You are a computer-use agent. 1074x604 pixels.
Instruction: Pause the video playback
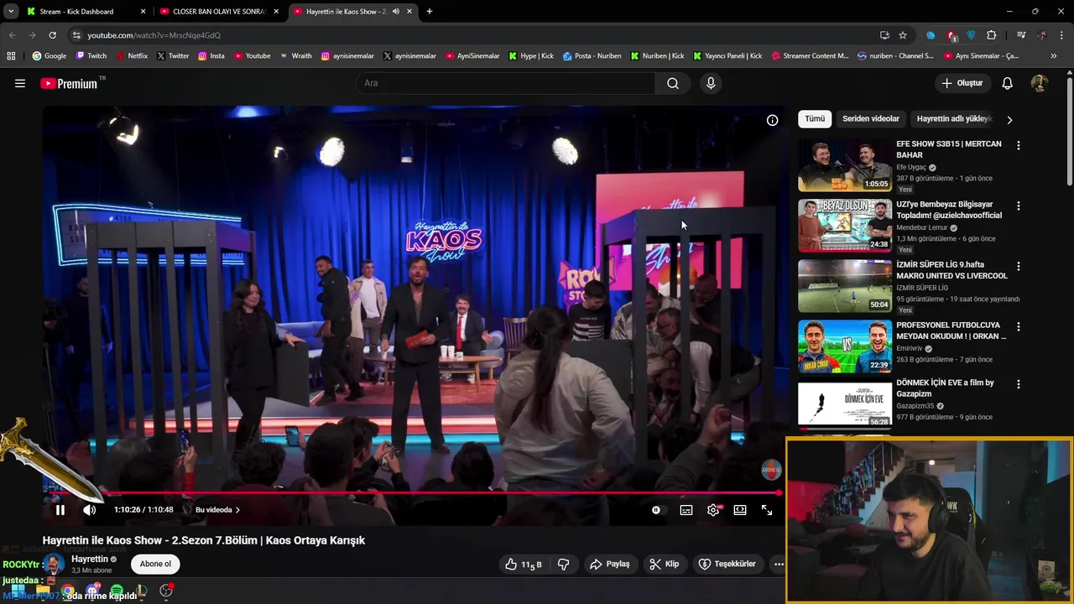coord(60,510)
